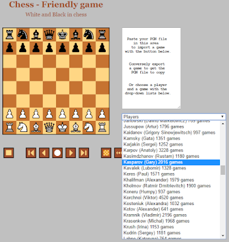
Task: Select white rook on h1
Action: point(103,128)
